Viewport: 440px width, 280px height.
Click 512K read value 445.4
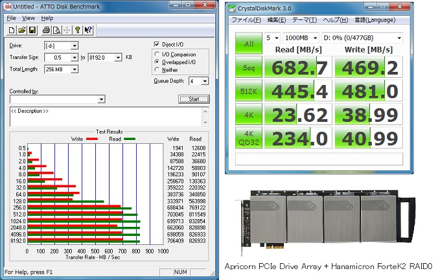tap(299, 91)
